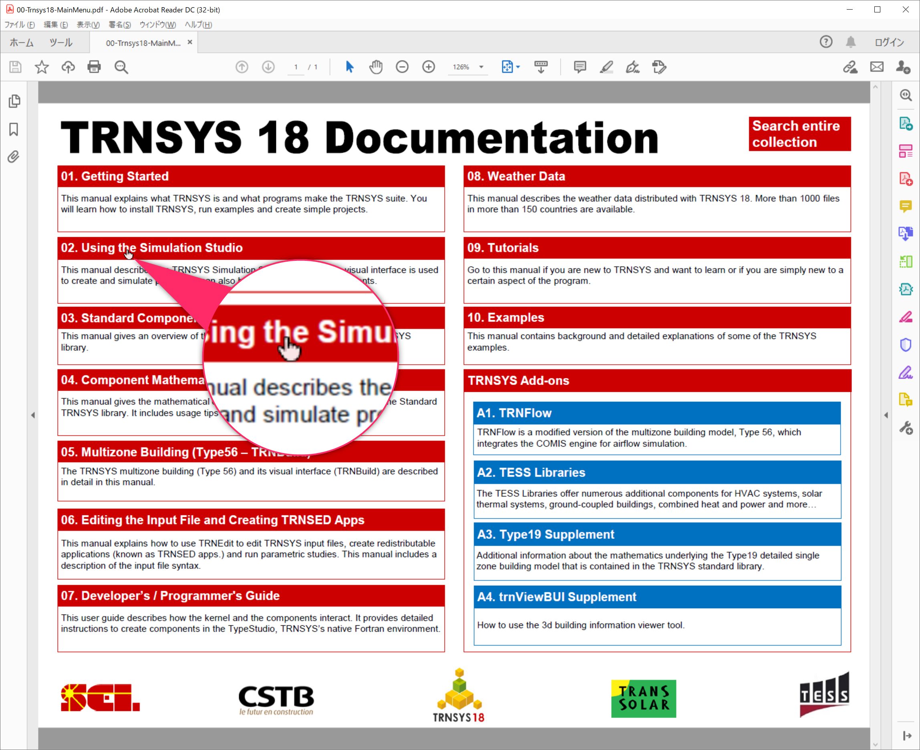Open the A3. Type19 Supplement manual
The height and width of the screenshot is (750, 920).
[x=657, y=534]
